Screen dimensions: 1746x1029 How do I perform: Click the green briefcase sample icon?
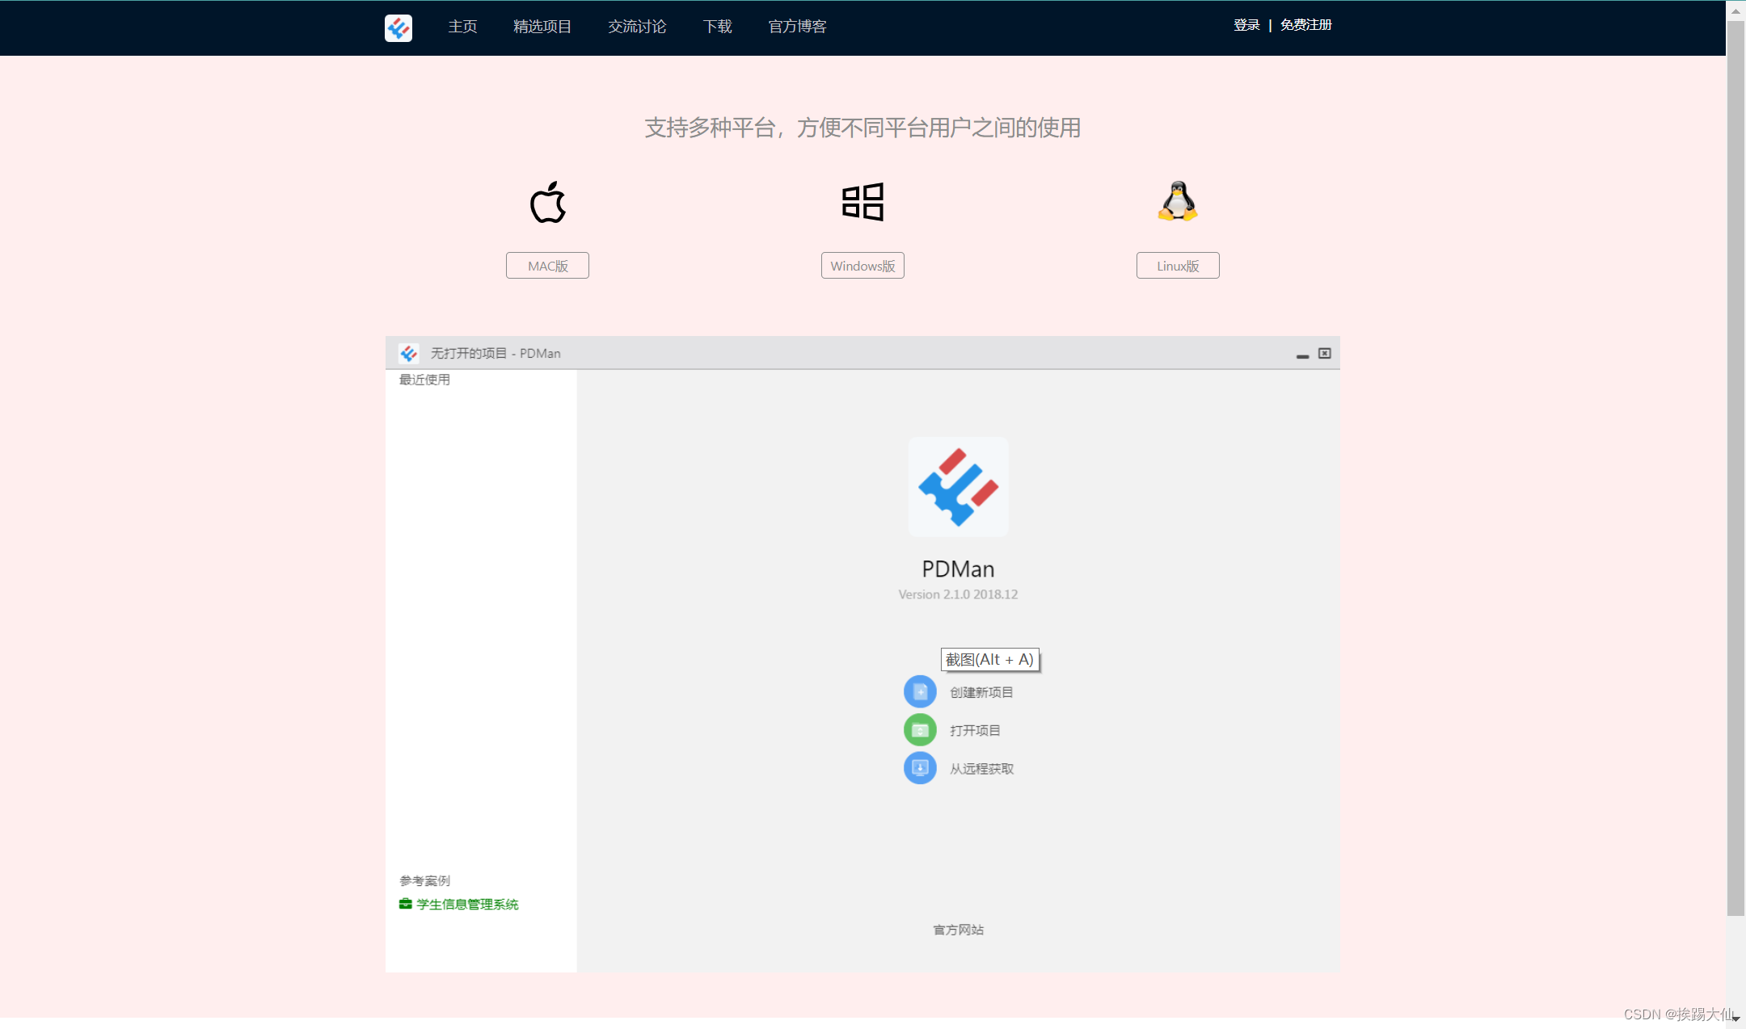(406, 904)
